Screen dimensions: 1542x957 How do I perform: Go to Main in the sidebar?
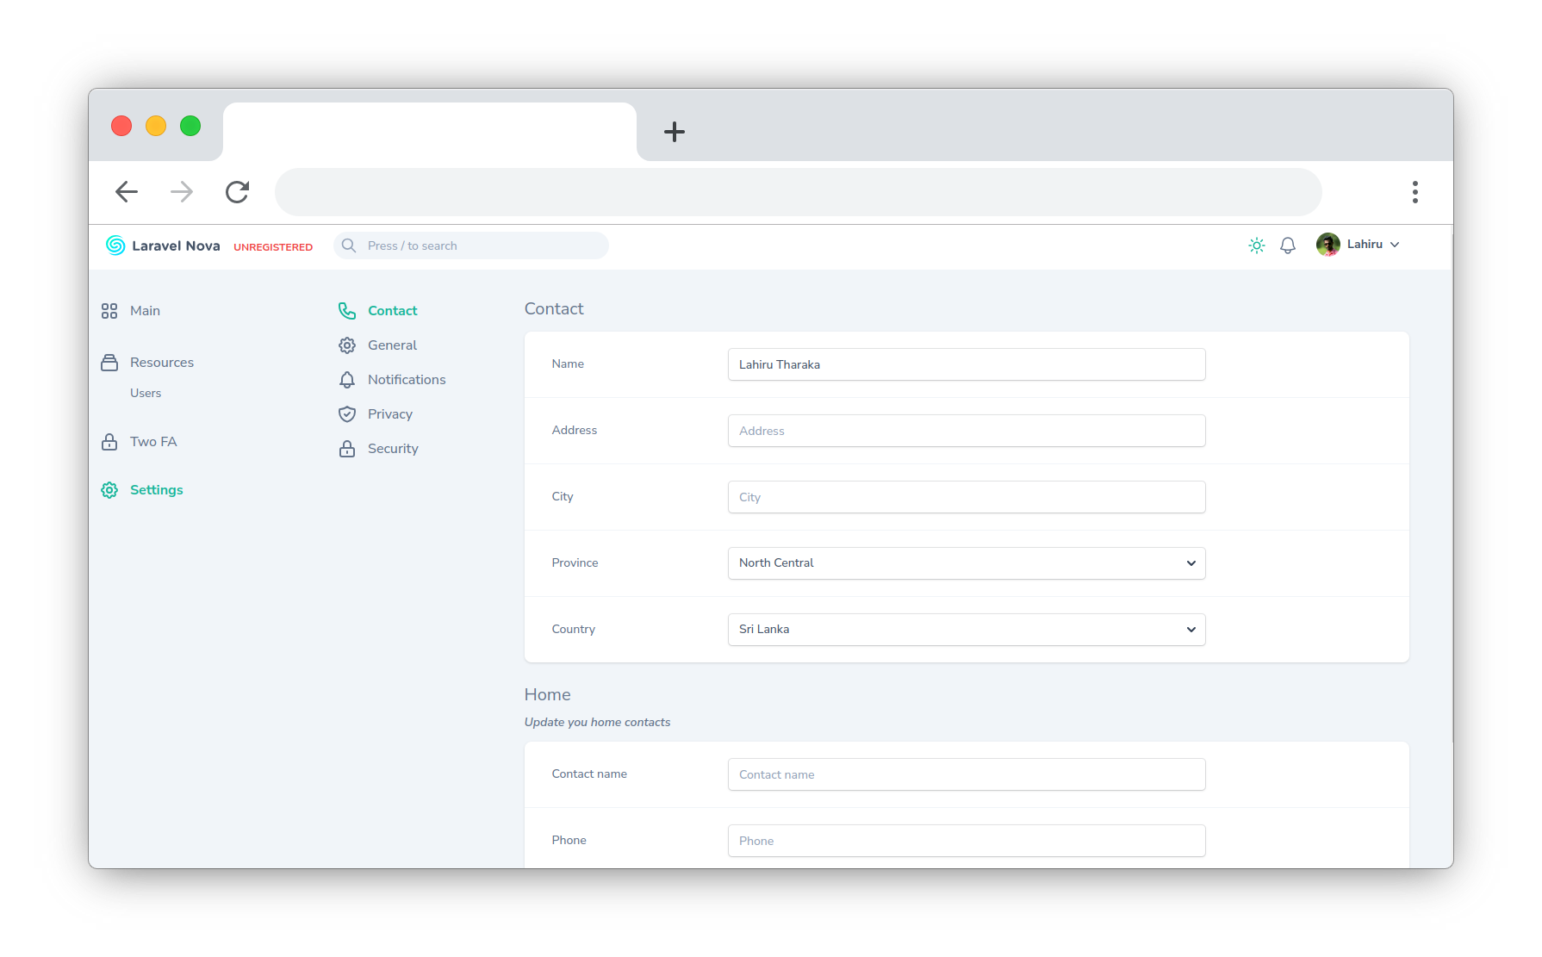[x=145, y=311]
